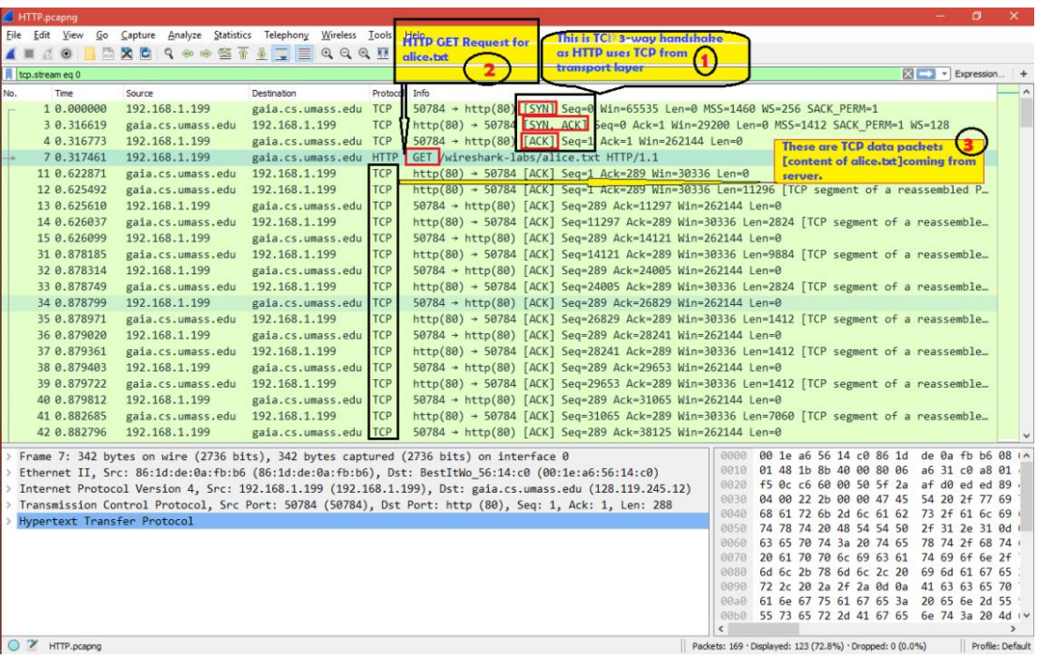Image resolution: width=1038 pixels, height=658 pixels.
Task: Expand the Frame 7 details row
Action: pos(8,456)
